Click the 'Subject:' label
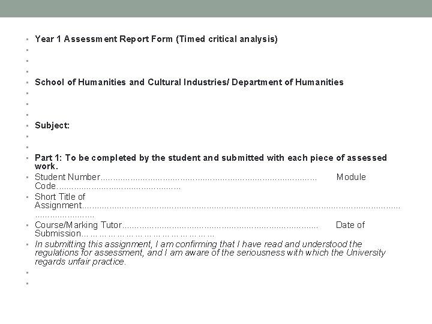The width and height of the screenshot is (432, 324). [x=52, y=125]
